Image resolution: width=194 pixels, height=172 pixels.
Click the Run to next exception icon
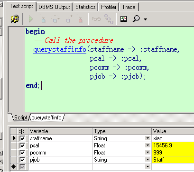[80, 19]
